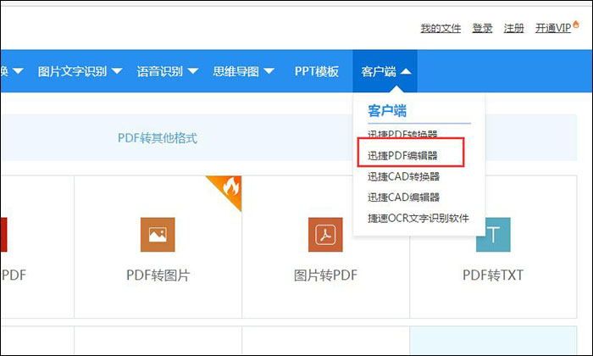Image resolution: width=593 pixels, height=356 pixels.
Task: Select 迅捷CAD编辑器 from the client menu
Action: click(403, 197)
